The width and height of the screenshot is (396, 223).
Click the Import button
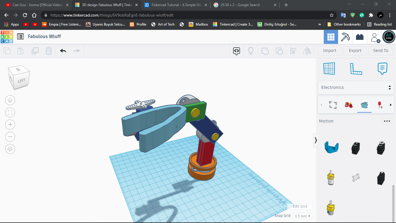click(329, 51)
